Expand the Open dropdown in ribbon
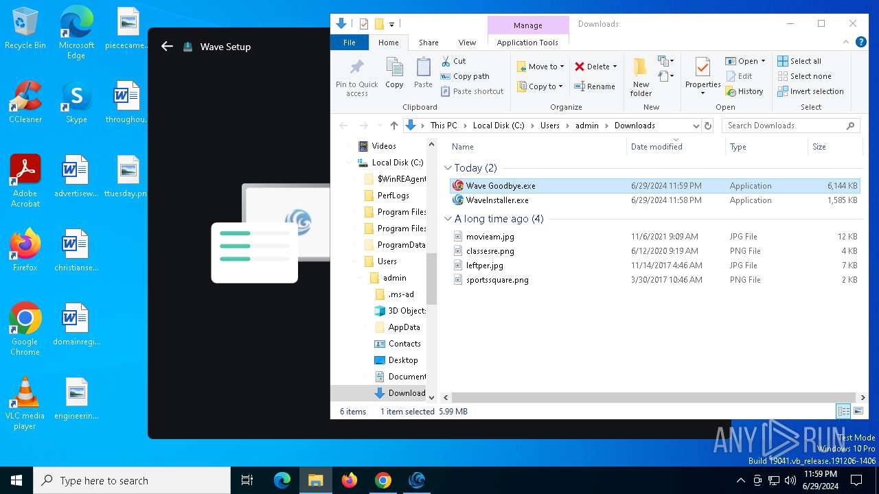The image size is (879, 494). point(763,61)
